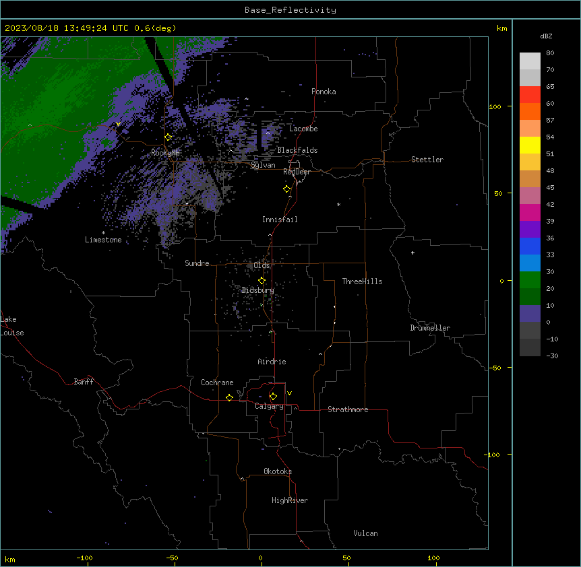Click the Drumheller label
This screenshot has width=581, height=567.
430,328
